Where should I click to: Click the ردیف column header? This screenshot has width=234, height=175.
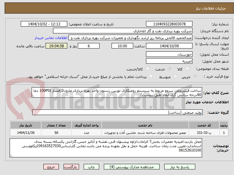(224, 125)
